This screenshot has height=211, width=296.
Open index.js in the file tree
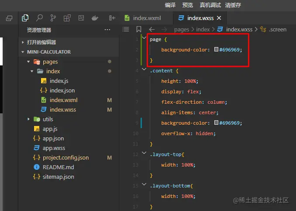click(x=59, y=81)
